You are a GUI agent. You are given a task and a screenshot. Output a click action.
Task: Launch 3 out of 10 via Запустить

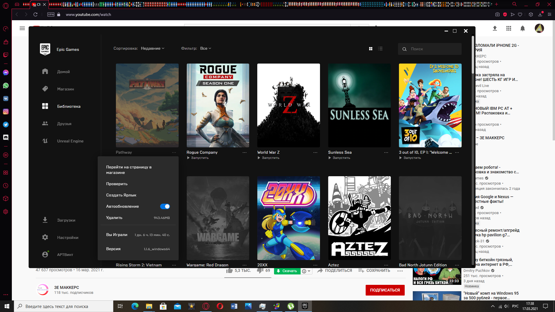coord(410,158)
